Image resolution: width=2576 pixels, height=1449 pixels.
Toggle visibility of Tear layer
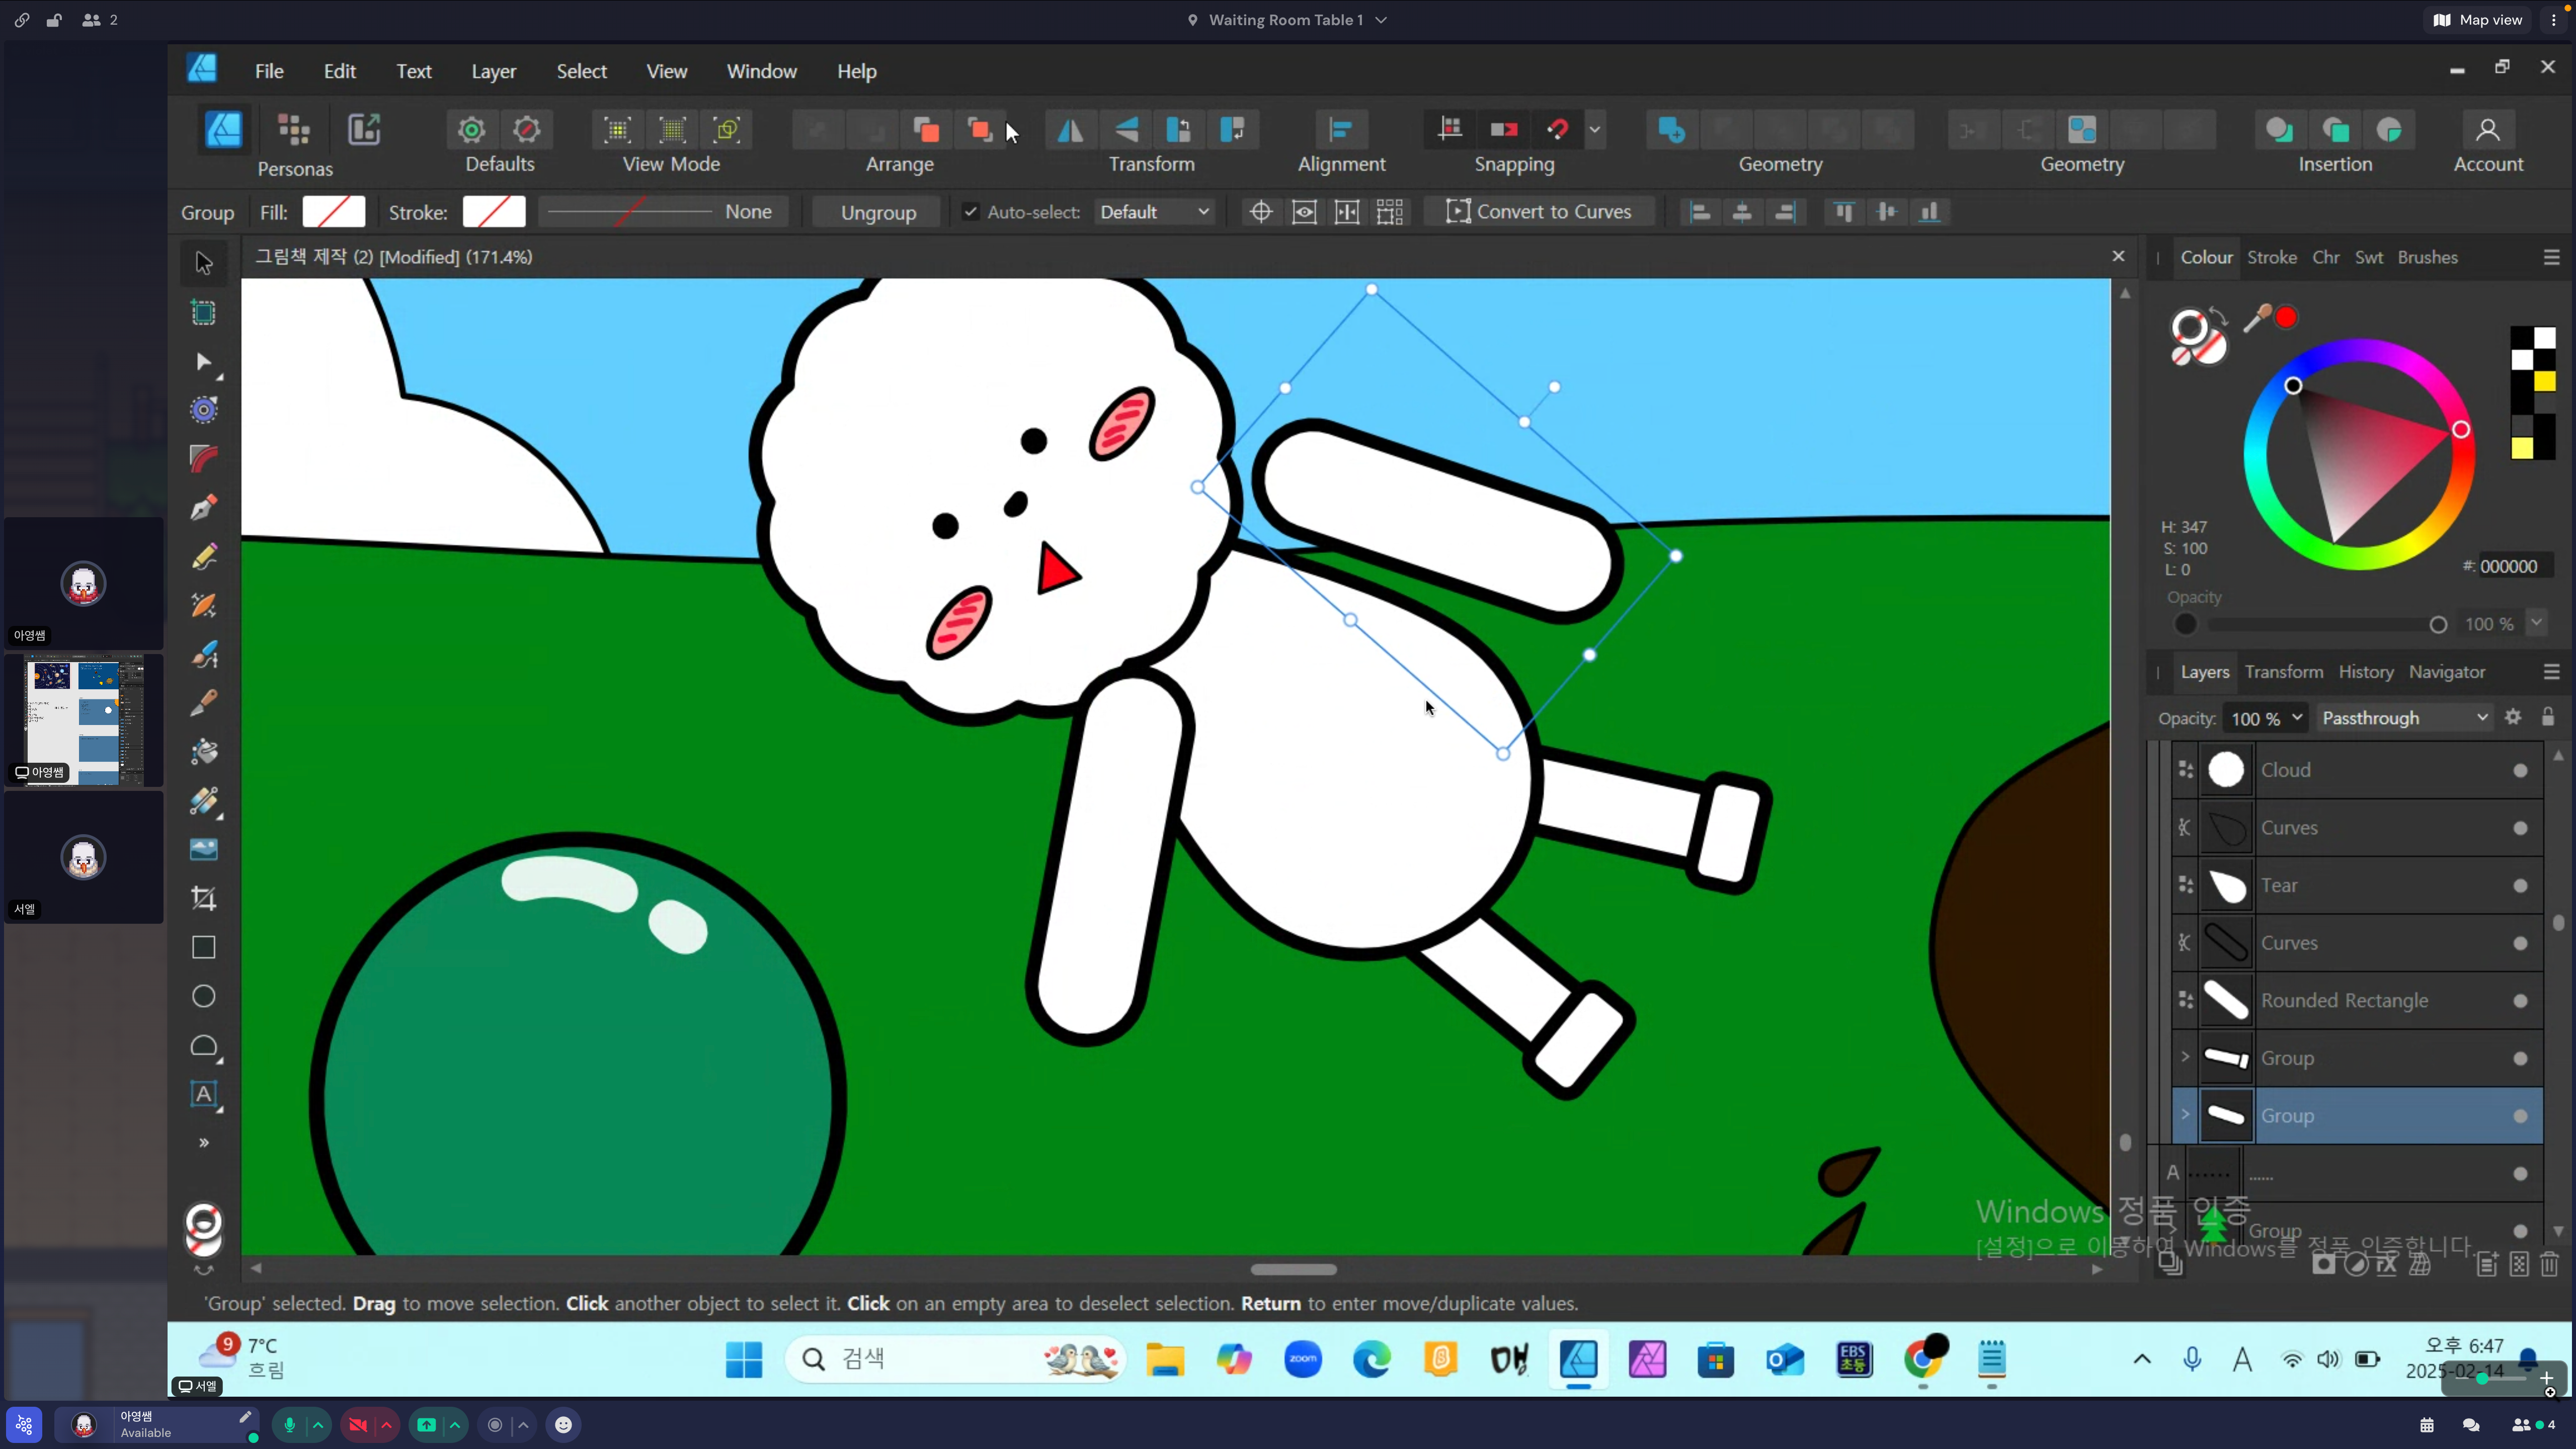[2520, 886]
